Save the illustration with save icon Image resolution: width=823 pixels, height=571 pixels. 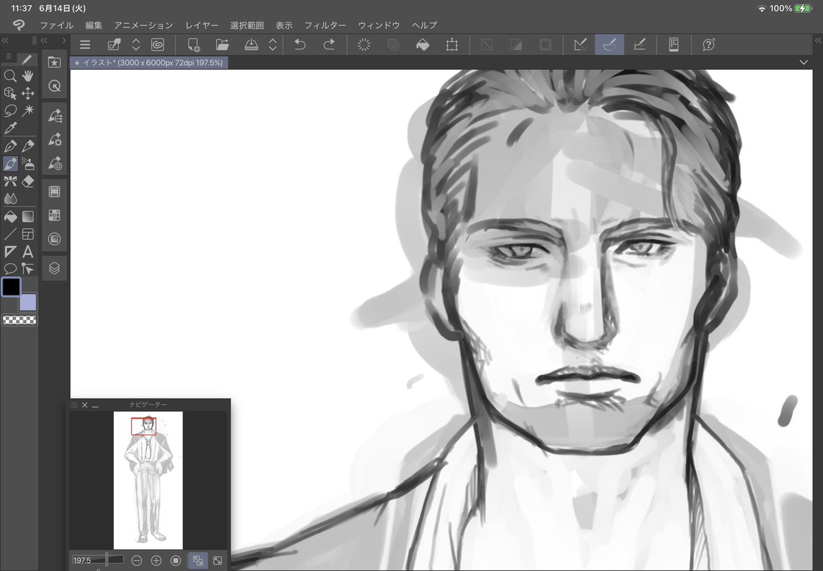(x=251, y=45)
